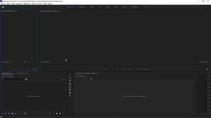This screenshot has height=118, width=211.
Task: Click the Timeline timecode 00:00:00:00
Action: tap(80, 76)
